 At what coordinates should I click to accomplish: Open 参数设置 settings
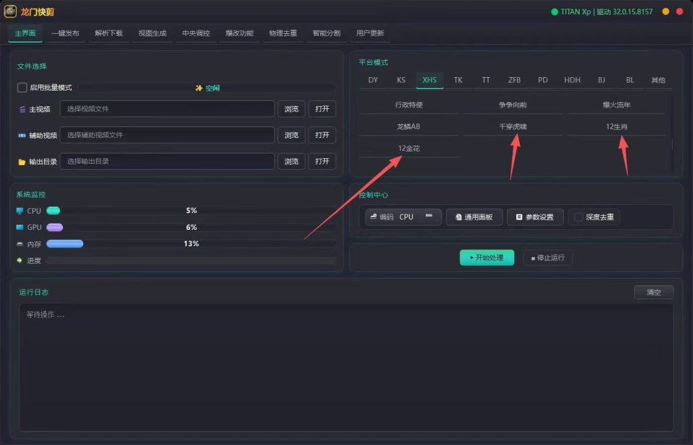click(x=535, y=217)
